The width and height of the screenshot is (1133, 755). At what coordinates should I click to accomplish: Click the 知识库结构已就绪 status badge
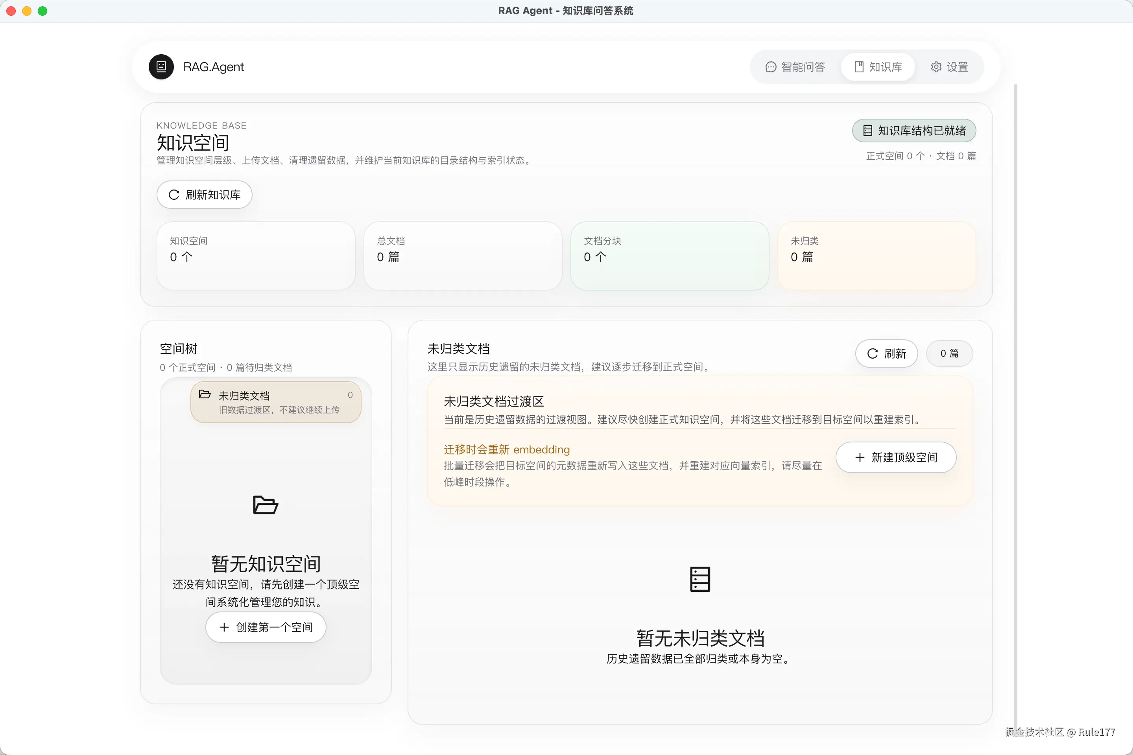(x=914, y=131)
